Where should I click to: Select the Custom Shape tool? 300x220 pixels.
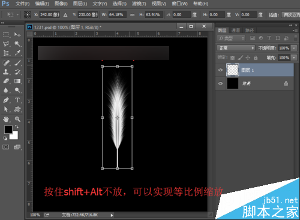click(x=17, y=109)
